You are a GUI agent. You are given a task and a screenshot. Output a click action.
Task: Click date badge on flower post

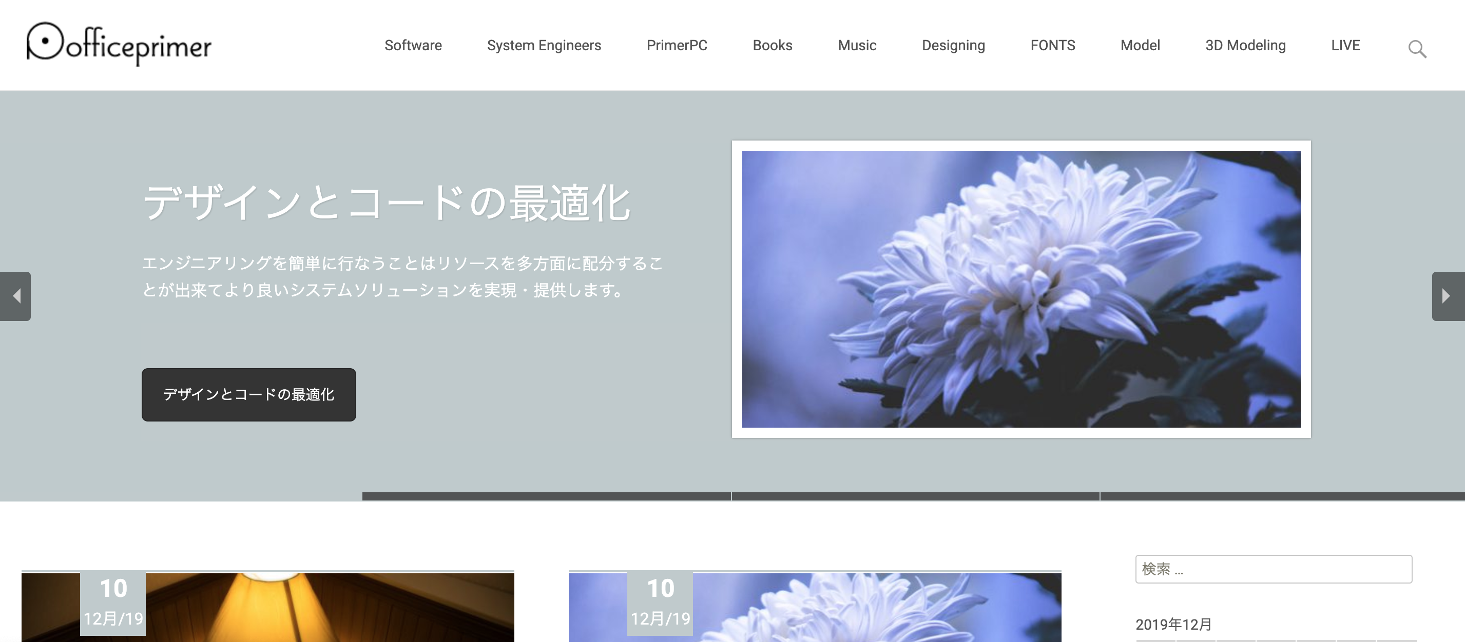(x=660, y=604)
